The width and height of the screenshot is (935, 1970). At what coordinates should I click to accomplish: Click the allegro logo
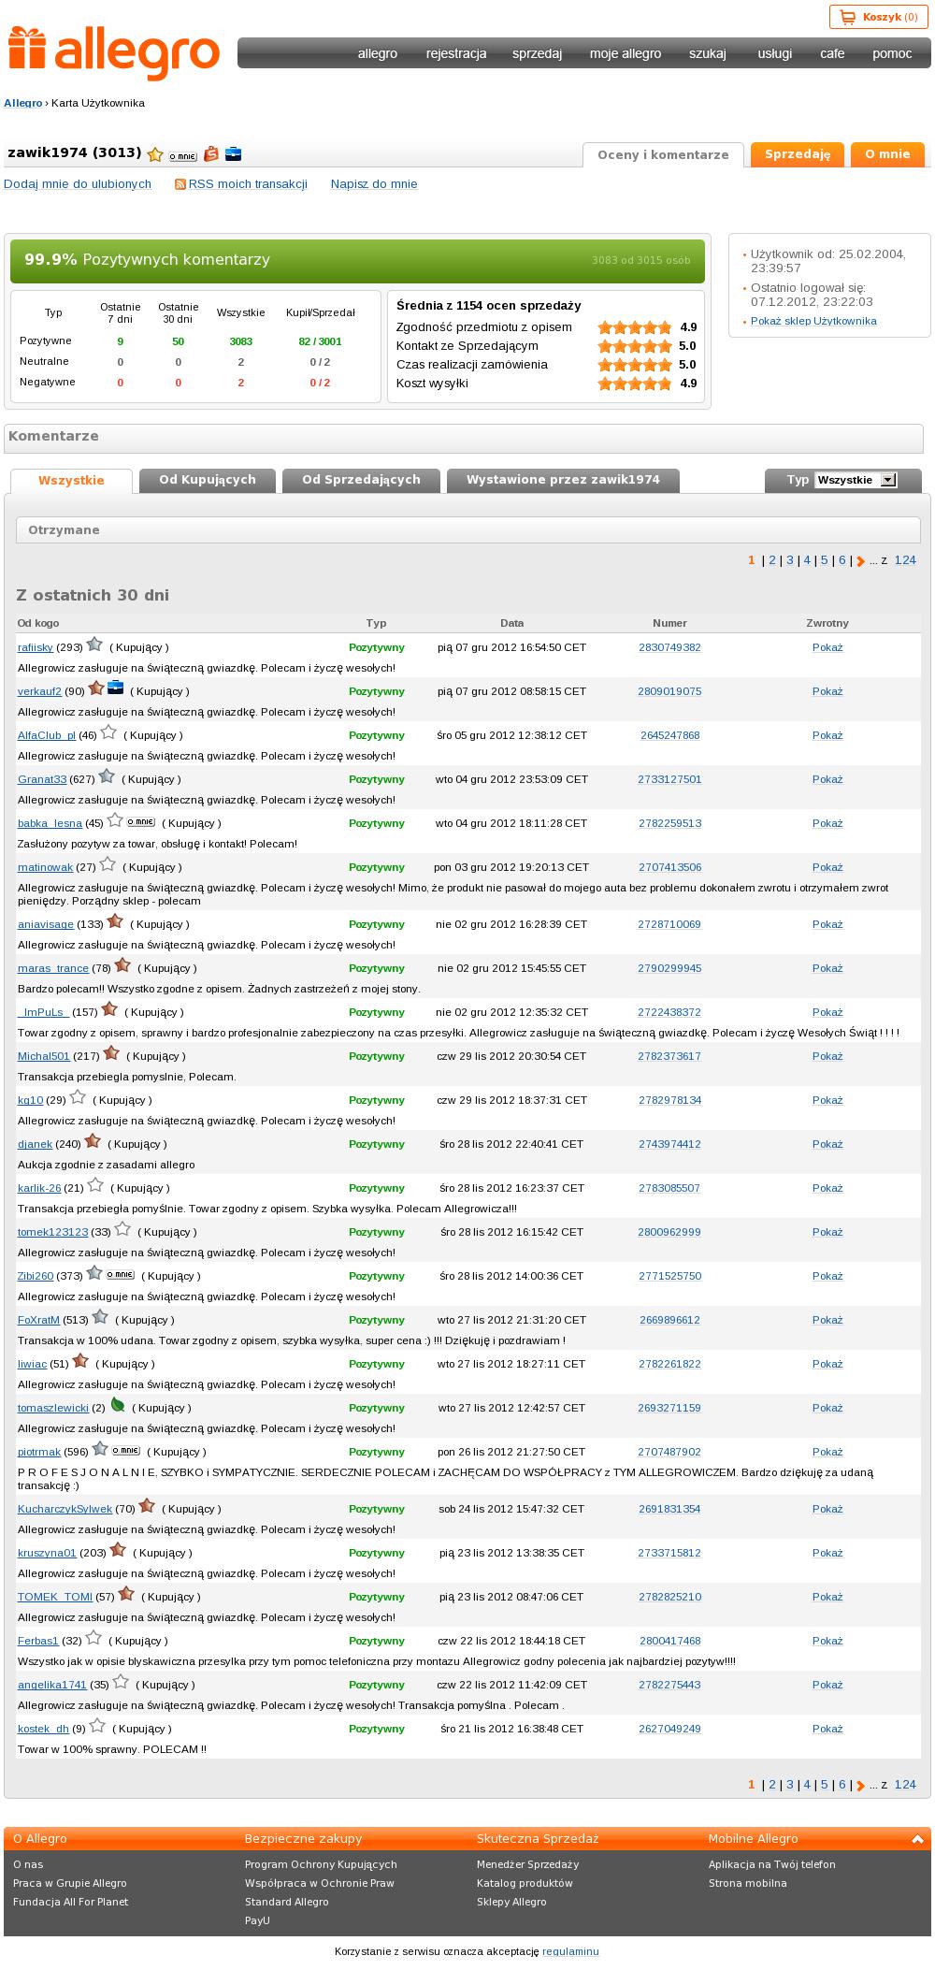(114, 51)
